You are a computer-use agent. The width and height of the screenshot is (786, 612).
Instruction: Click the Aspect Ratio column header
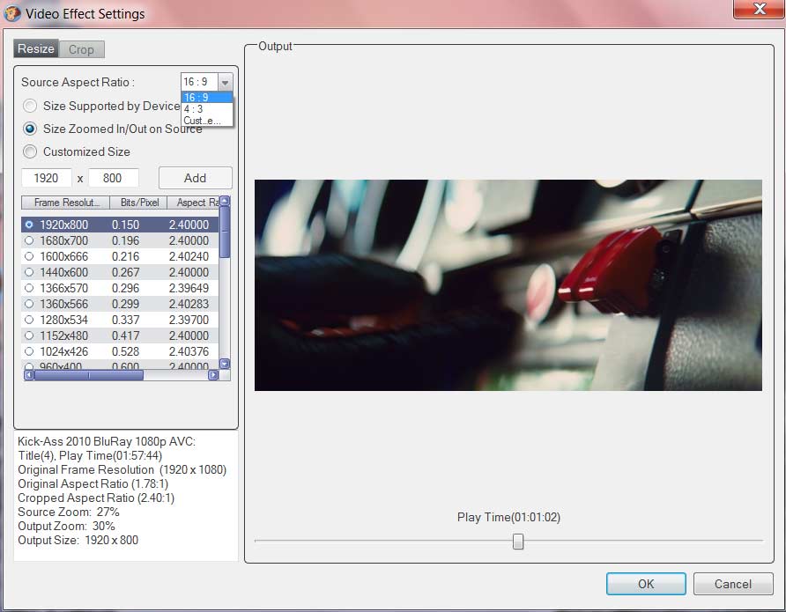pos(194,203)
